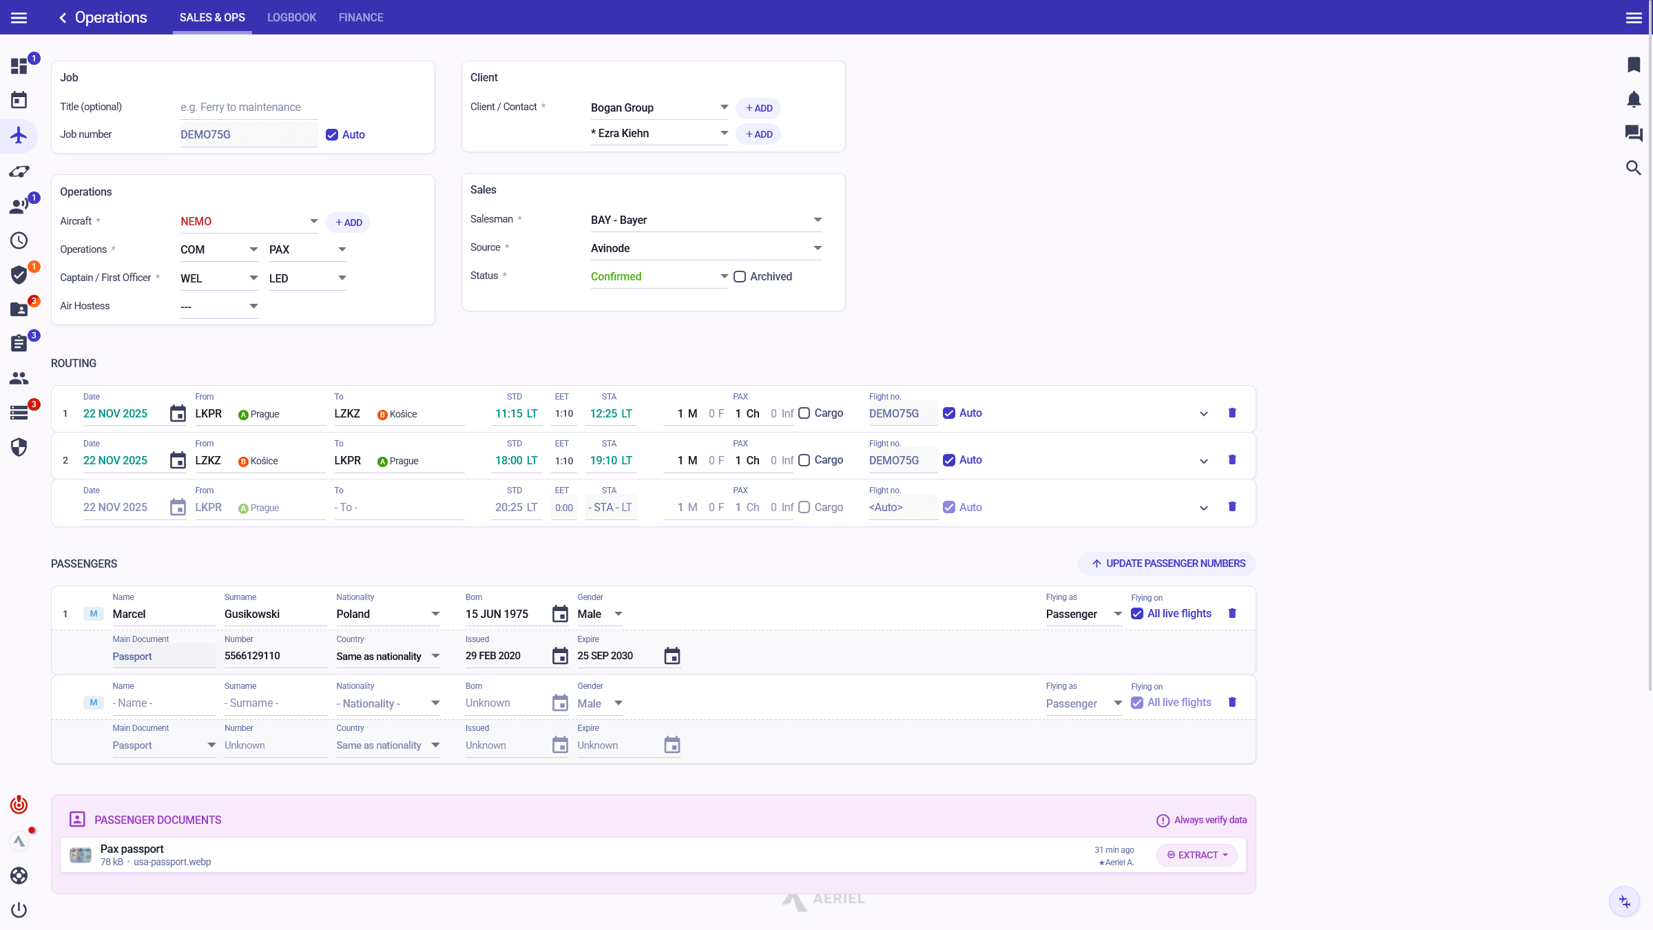Open the clock icon in sidebar
The height and width of the screenshot is (930, 1653).
(x=19, y=240)
